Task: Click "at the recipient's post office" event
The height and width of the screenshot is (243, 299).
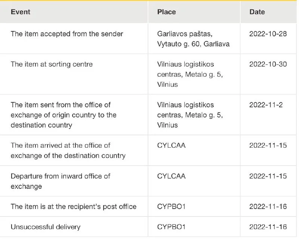Action: [74, 206]
